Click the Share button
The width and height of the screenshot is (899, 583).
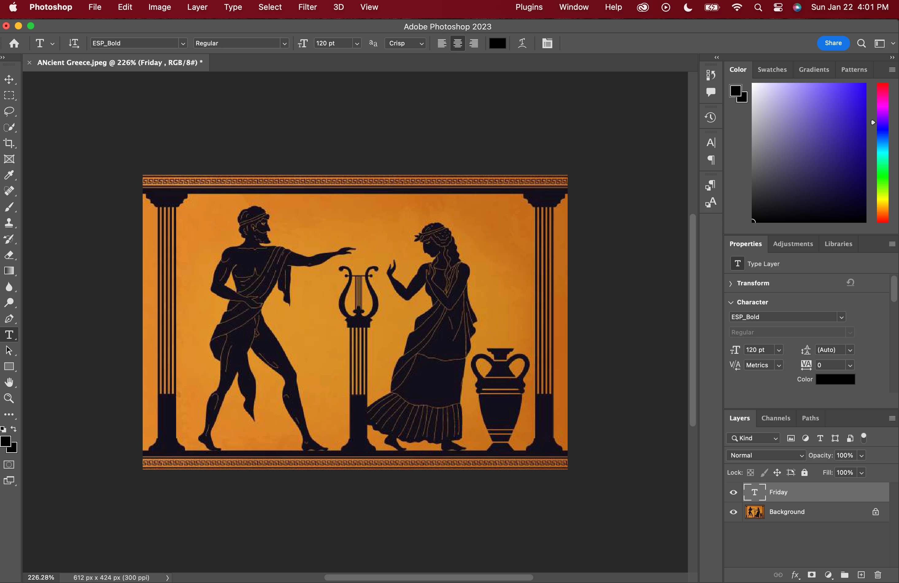point(833,43)
